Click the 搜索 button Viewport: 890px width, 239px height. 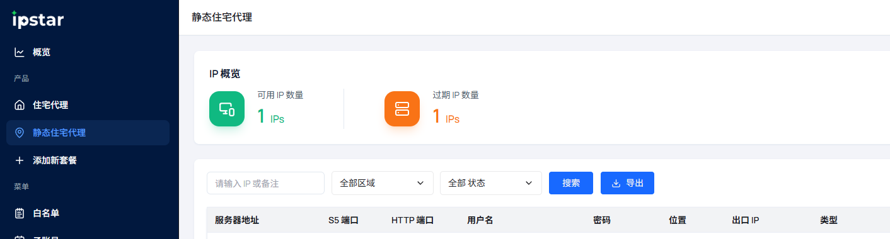pos(571,183)
